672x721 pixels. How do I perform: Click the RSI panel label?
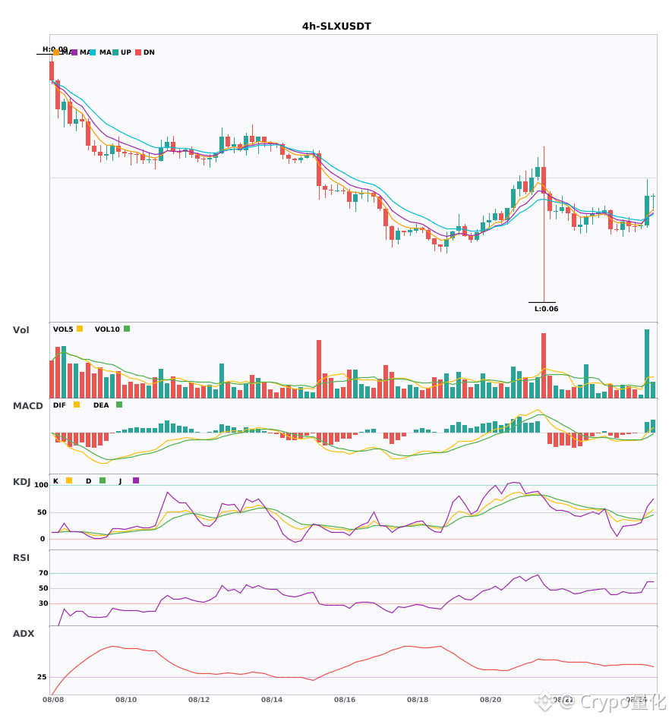(21, 558)
